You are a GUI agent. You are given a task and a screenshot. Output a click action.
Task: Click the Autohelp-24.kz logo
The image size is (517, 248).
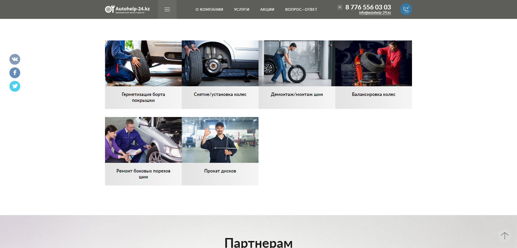pos(127,9)
